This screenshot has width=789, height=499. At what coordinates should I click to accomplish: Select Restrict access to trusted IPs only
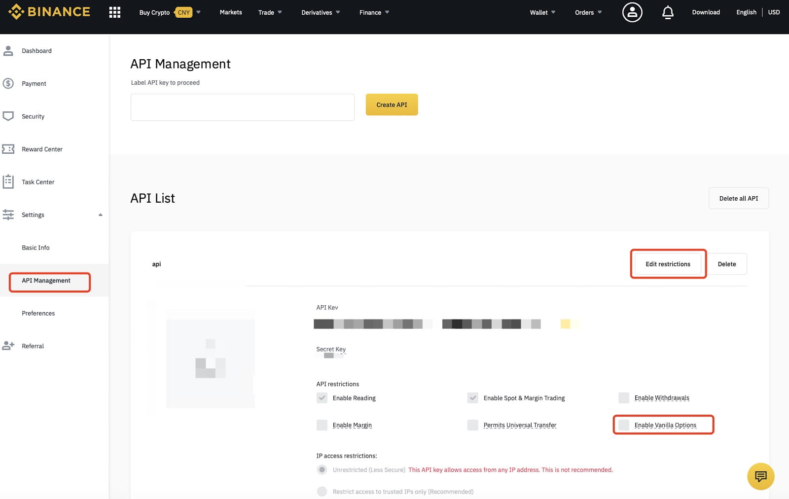coord(322,492)
